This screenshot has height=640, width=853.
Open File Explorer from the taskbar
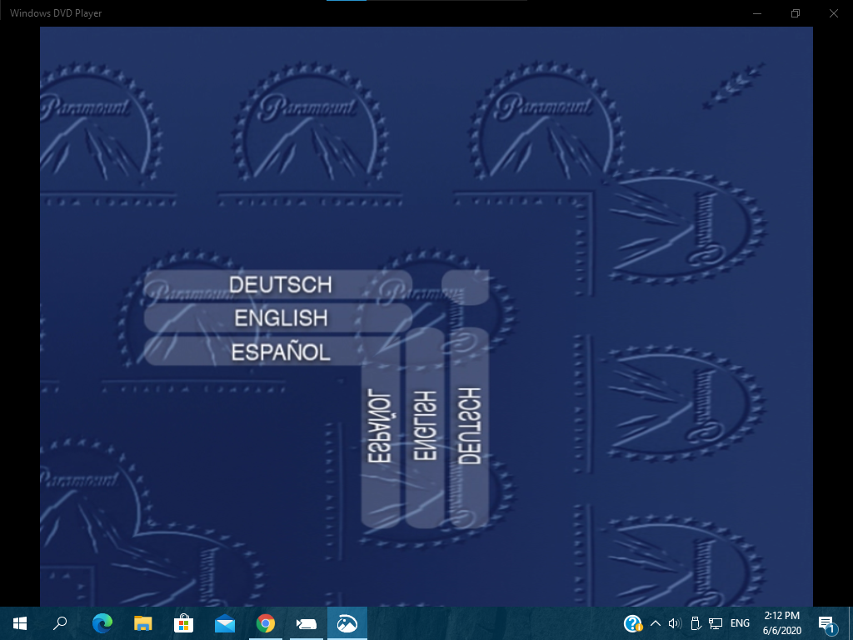point(142,623)
